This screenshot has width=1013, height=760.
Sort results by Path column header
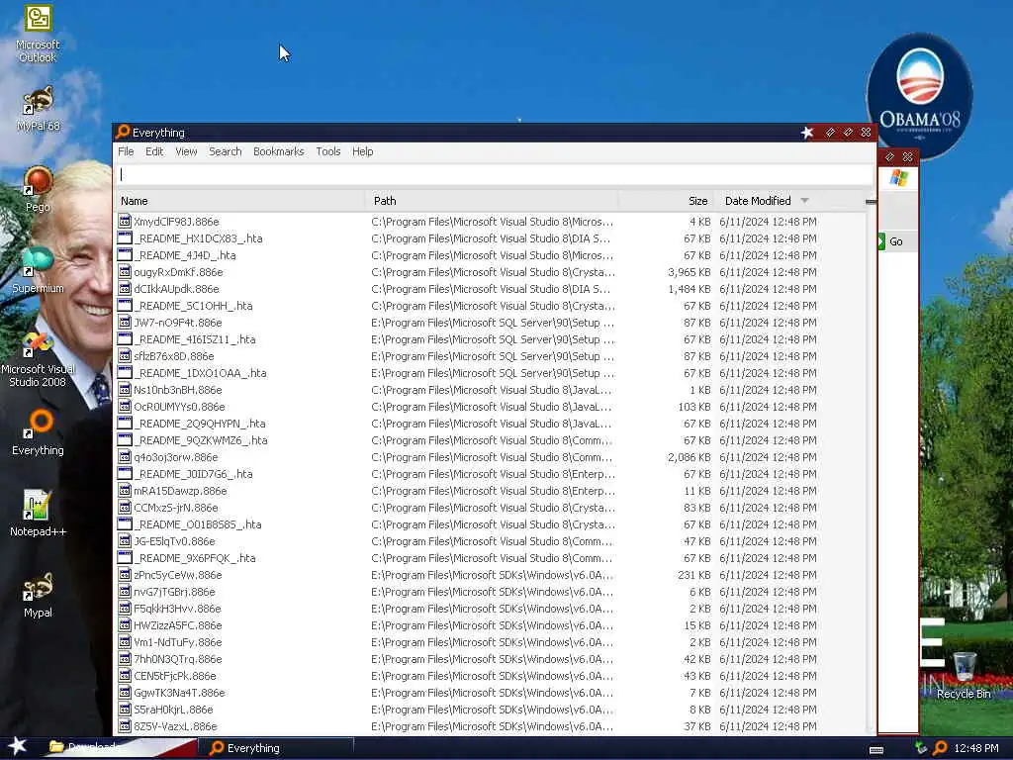pyautogui.click(x=491, y=201)
